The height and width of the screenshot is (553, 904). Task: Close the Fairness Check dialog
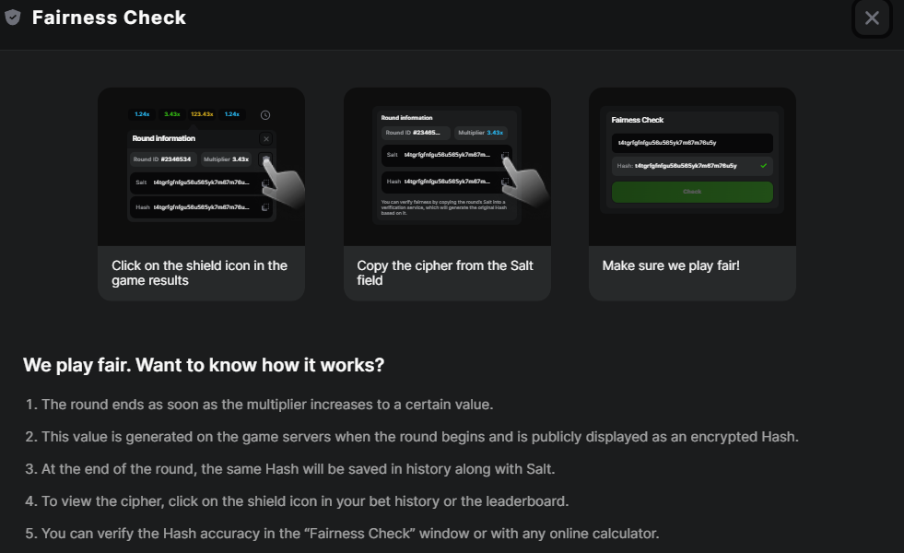coord(872,18)
